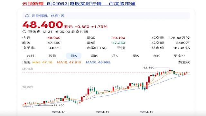Screen dimensions: 206x116
Task: Toggle the MA10 indicator line
Action: [x=69, y=62]
